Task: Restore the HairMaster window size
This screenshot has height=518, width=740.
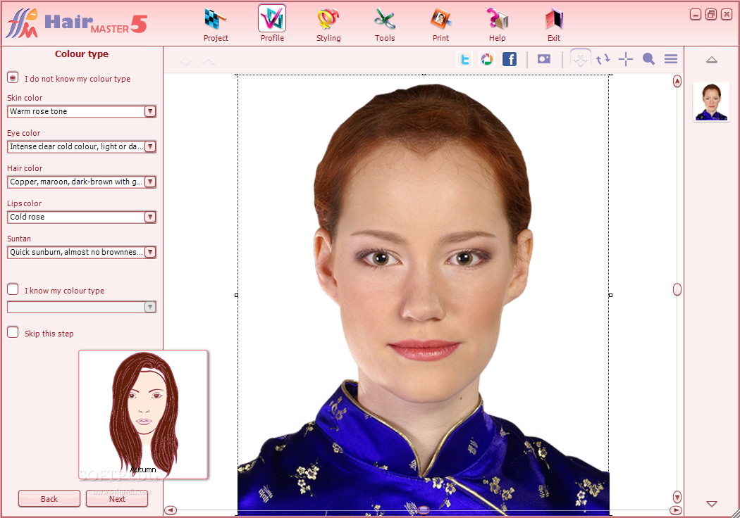Action: 710,15
